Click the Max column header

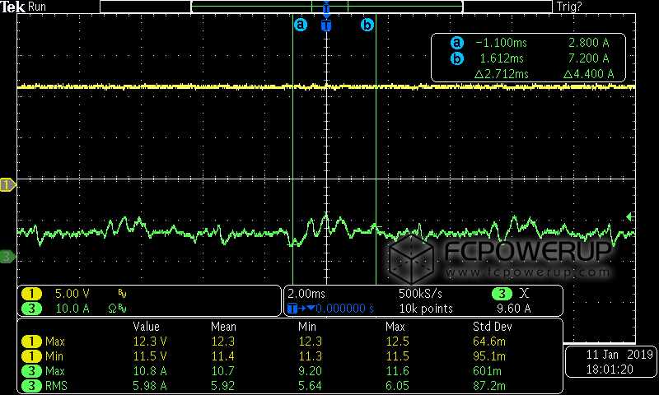(x=395, y=327)
